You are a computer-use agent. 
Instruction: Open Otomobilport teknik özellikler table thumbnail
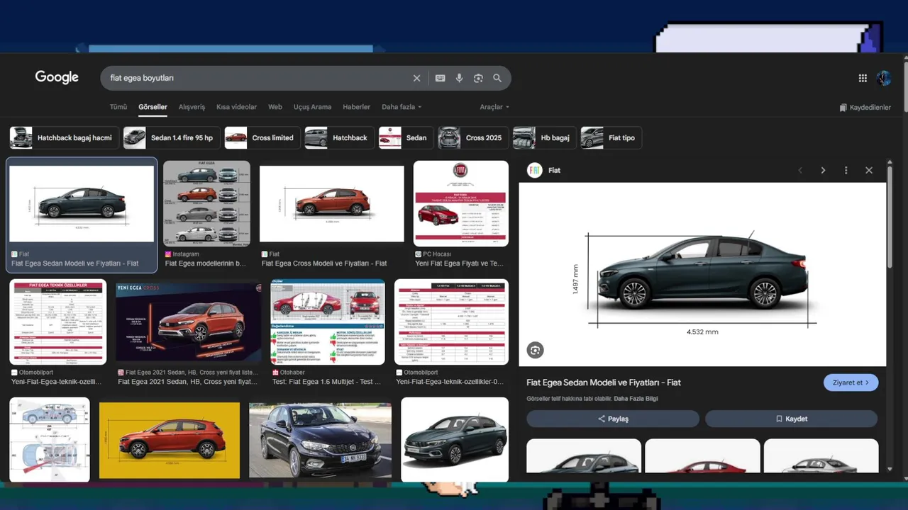57,322
